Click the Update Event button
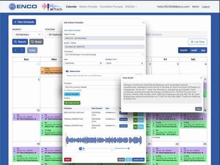This screenshot has height=165, width=220. pos(138,159)
